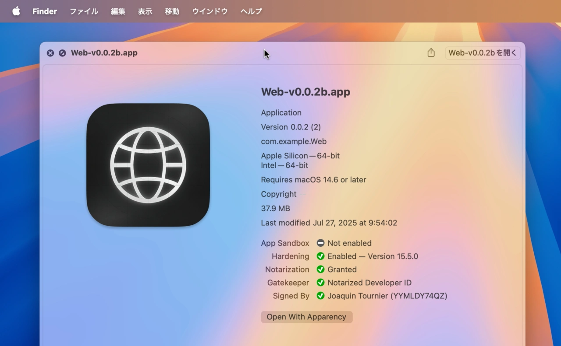Close the Web-v0.0.2b.app preview window
561x346 pixels.
coord(50,53)
